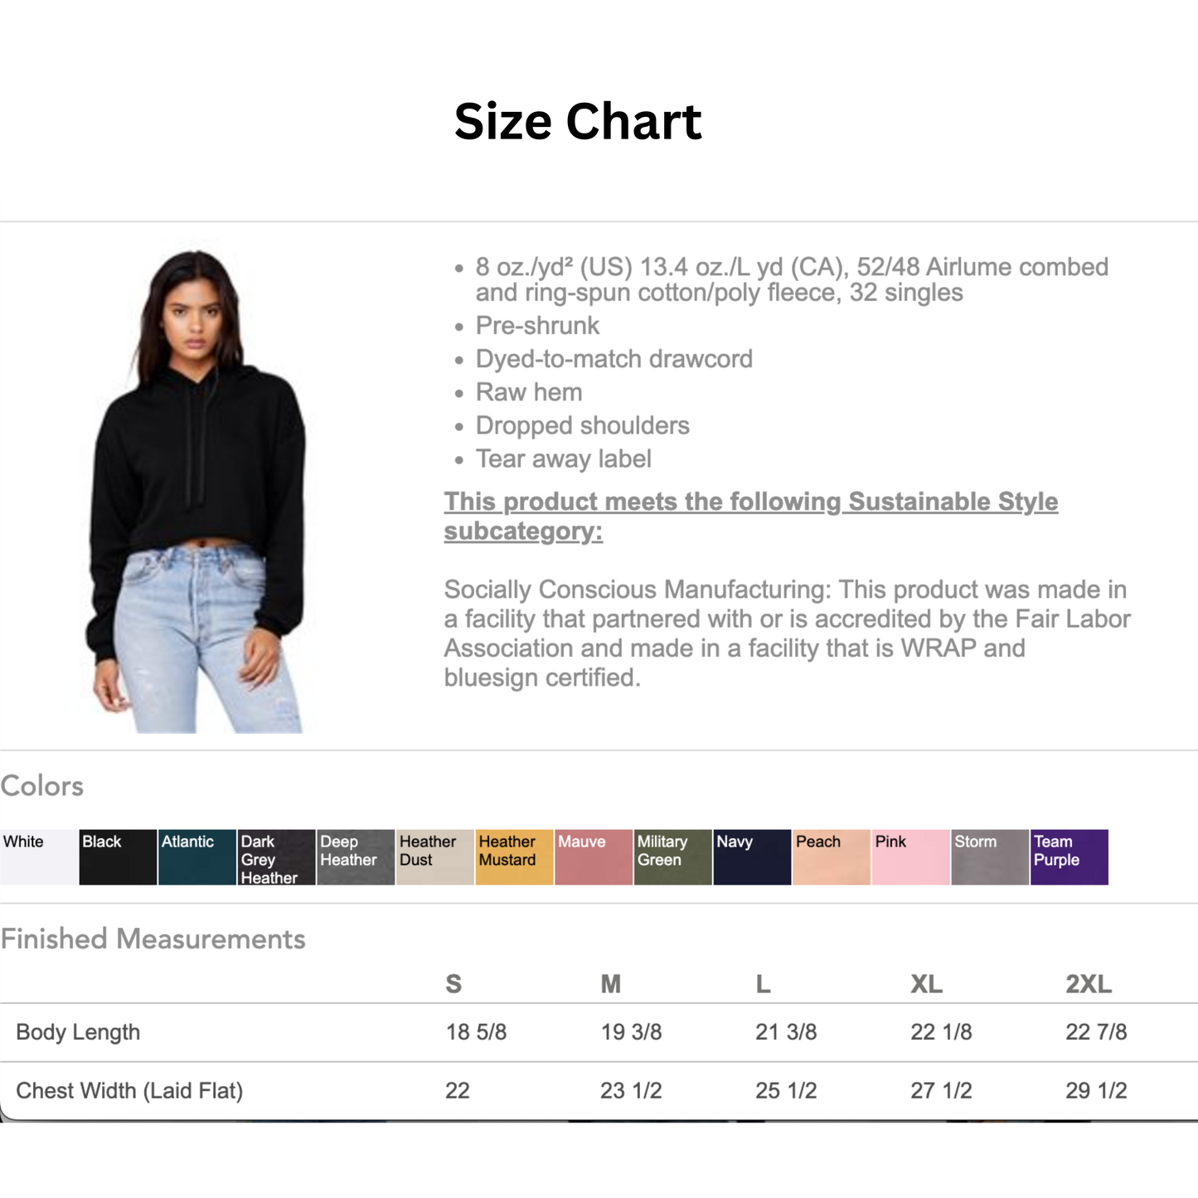
Task: Select the White color swatch
Action: [39, 856]
